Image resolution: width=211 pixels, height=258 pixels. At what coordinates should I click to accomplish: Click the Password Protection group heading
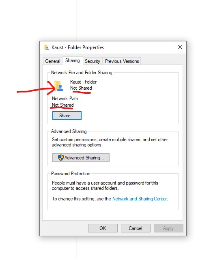click(71, 174)
